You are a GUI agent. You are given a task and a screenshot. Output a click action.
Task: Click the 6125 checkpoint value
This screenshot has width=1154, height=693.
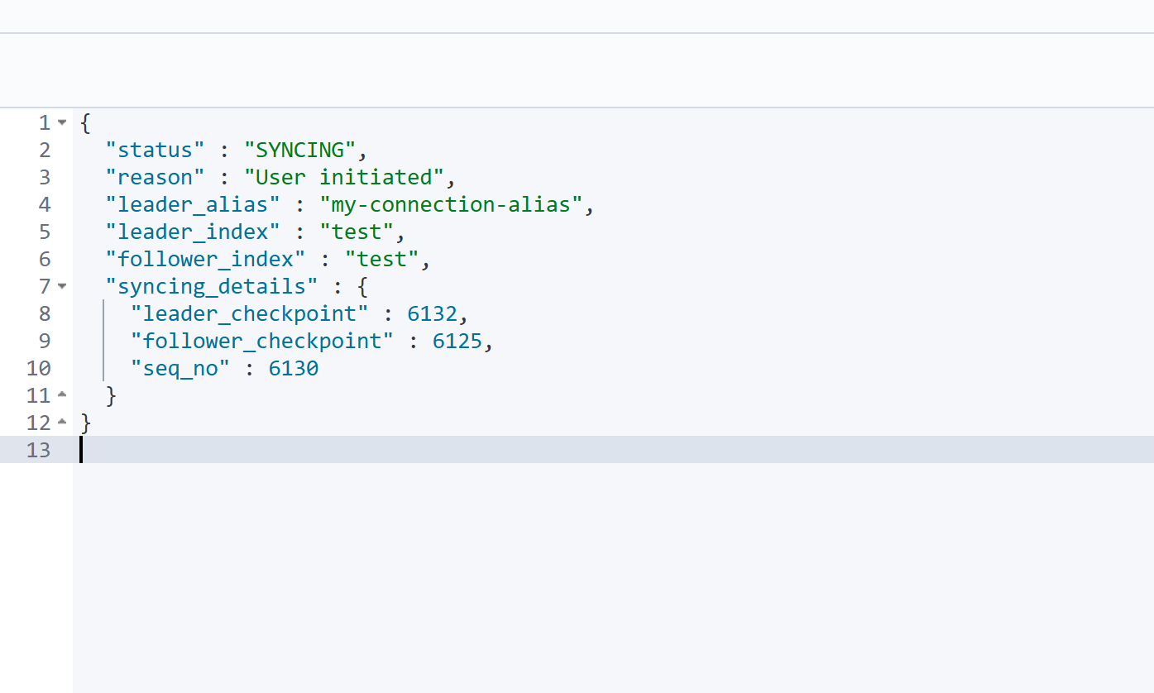tap(457, 341)
